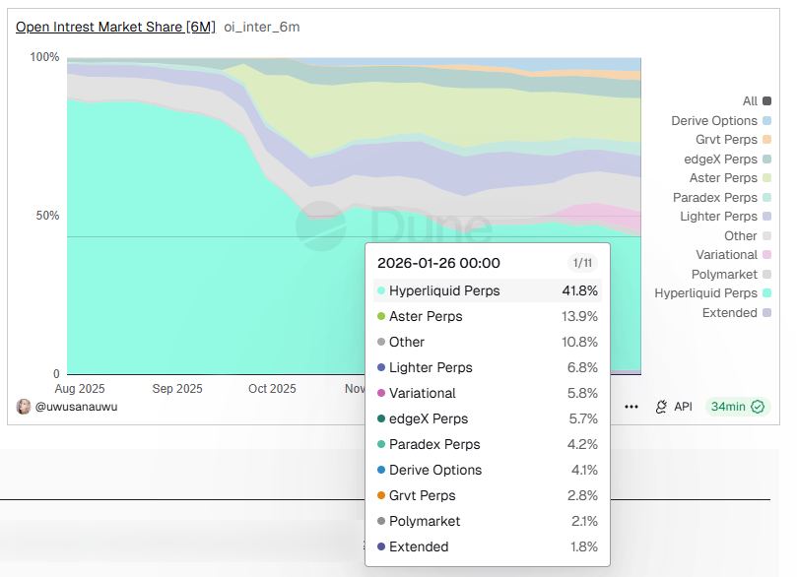Click the Hyperliquid Perps legend teal swatch
The width and height of the screenshot is (797, 577).
[767, 293]
